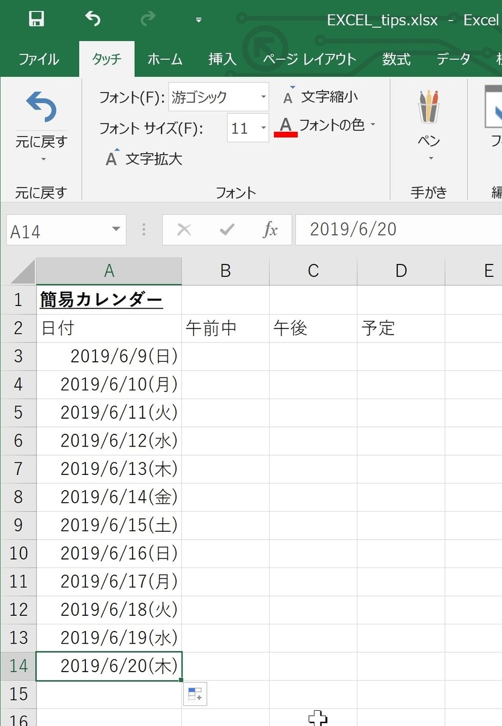Switch to the ホーム ribbon tab
Screen dimensions: 502x726
(x=163, y=59)
